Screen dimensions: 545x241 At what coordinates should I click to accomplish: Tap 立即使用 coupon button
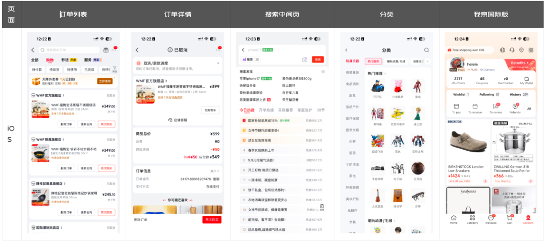(x=104, y=81)
